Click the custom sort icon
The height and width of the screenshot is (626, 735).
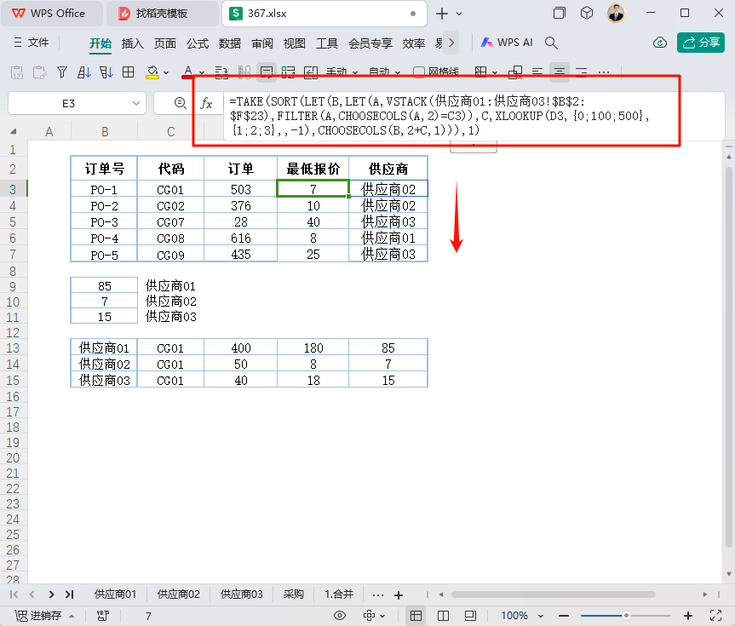(x=106, y=72)
